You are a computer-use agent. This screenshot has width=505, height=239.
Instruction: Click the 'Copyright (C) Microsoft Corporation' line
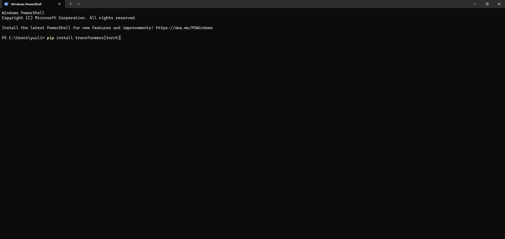coord(69,18)
